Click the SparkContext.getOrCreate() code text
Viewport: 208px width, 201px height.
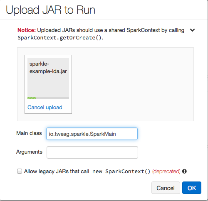pos(60,38)
